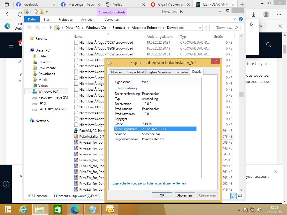
Task: Open quick access toolbar customize dropdown
Action: (47, 12)
